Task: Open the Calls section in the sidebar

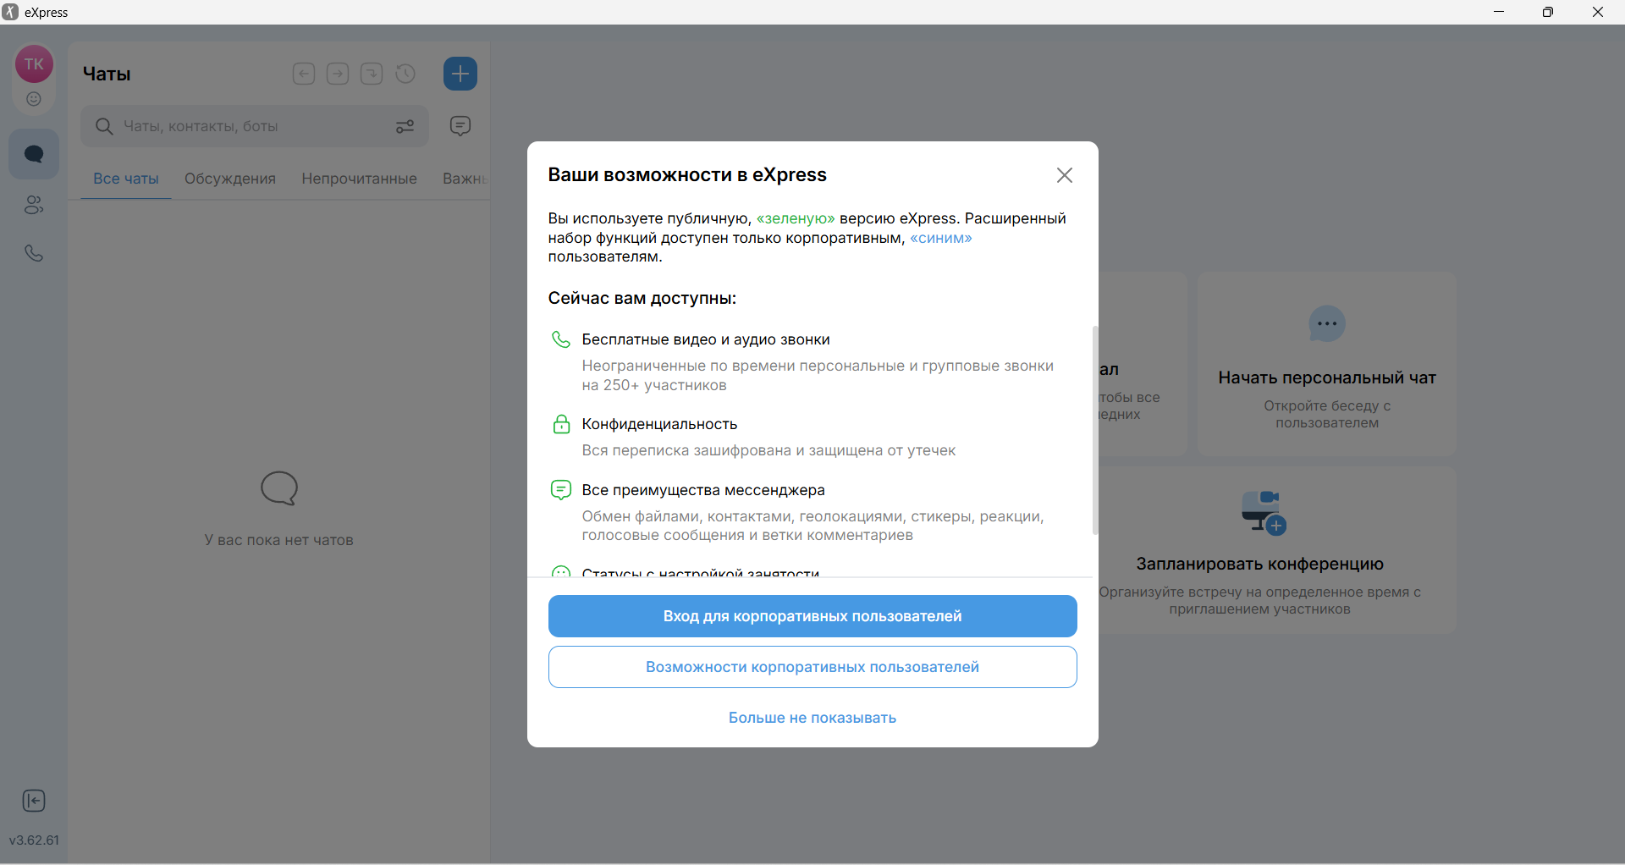Action: [x=34, y=253]
